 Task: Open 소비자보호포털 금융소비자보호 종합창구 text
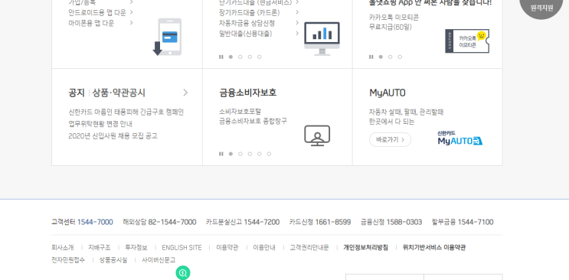coord(253,116)
